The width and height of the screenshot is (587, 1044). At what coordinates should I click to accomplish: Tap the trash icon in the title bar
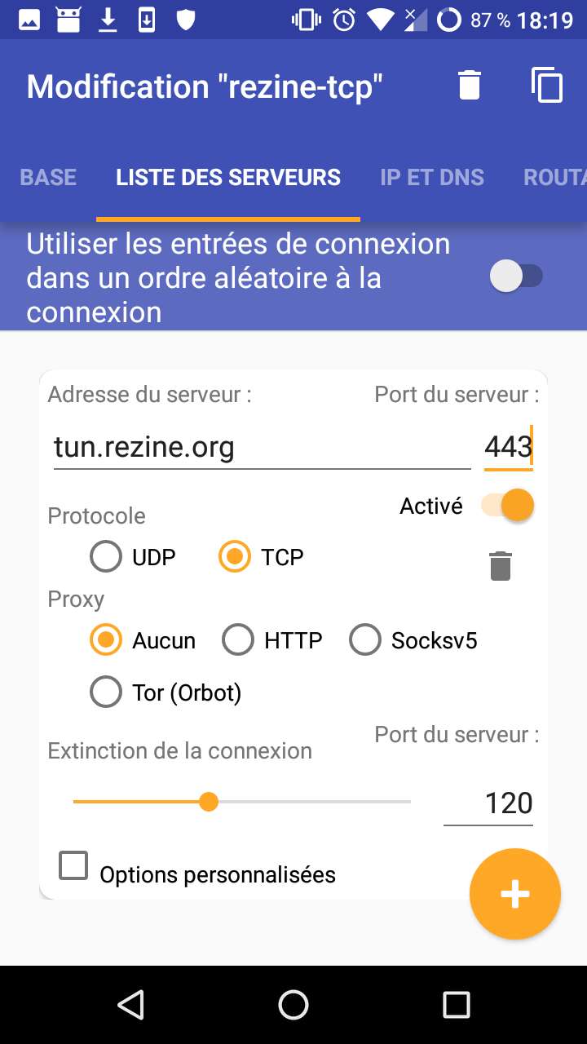[x=470, y=85]
